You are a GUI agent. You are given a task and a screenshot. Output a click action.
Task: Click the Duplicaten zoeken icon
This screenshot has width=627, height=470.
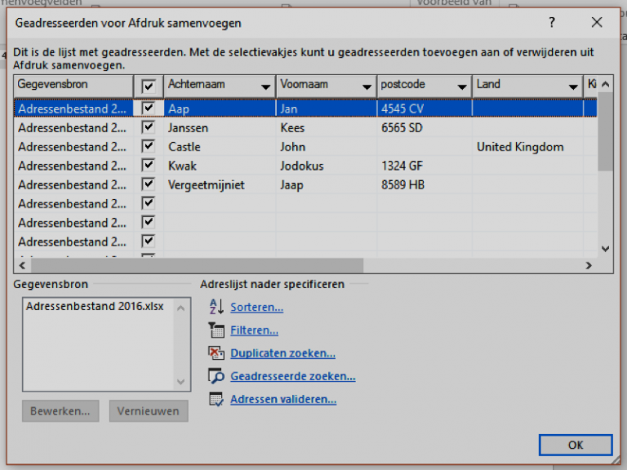coord(216,353)
